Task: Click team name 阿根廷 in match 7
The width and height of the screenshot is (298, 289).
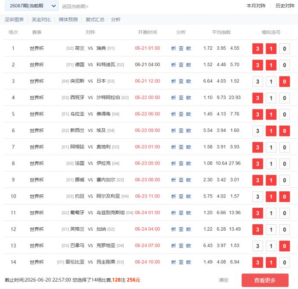Action: 77,147
